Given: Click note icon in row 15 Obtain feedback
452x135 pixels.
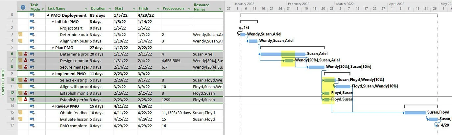Looking at the screenshot, I should coord(20,112).
